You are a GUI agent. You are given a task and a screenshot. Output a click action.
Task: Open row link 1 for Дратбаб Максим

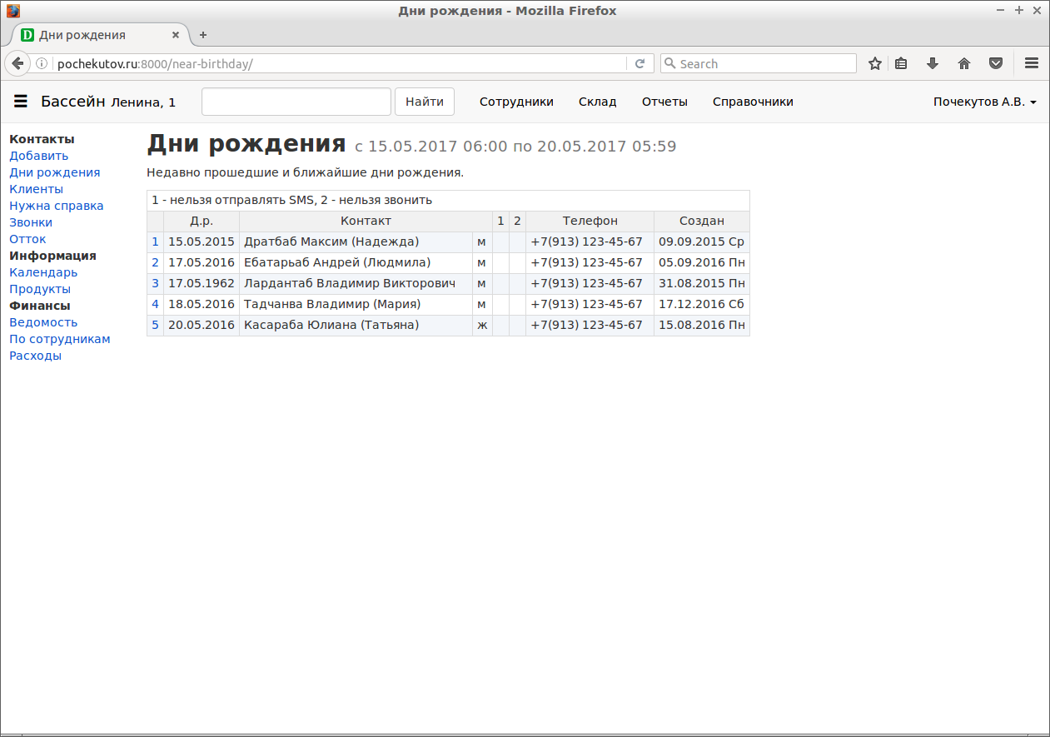[x=155, y=242]
